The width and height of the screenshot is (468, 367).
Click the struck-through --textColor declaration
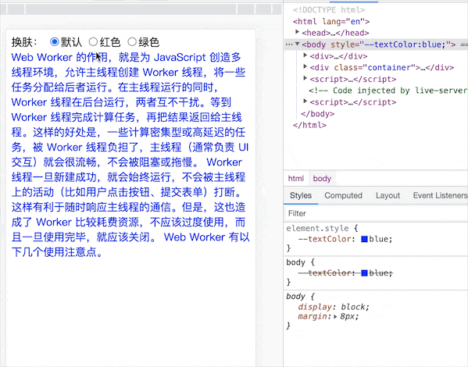coord(345,273)
